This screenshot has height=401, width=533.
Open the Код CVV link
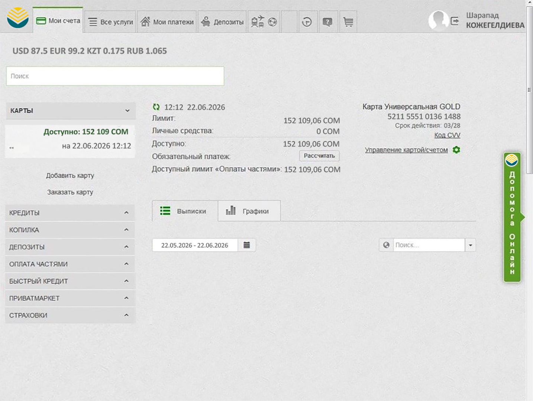tap(447, 135)
